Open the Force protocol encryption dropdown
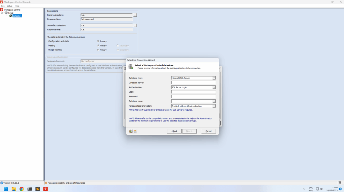The width and height of the screenshot is (344, 192). pyautogui.click(x=214, y=106)
